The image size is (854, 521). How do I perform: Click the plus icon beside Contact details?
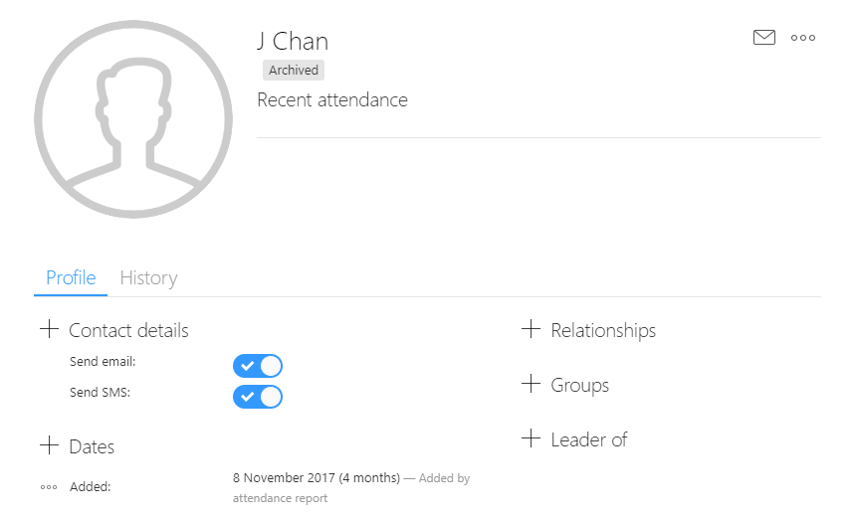tap(49, 329)
